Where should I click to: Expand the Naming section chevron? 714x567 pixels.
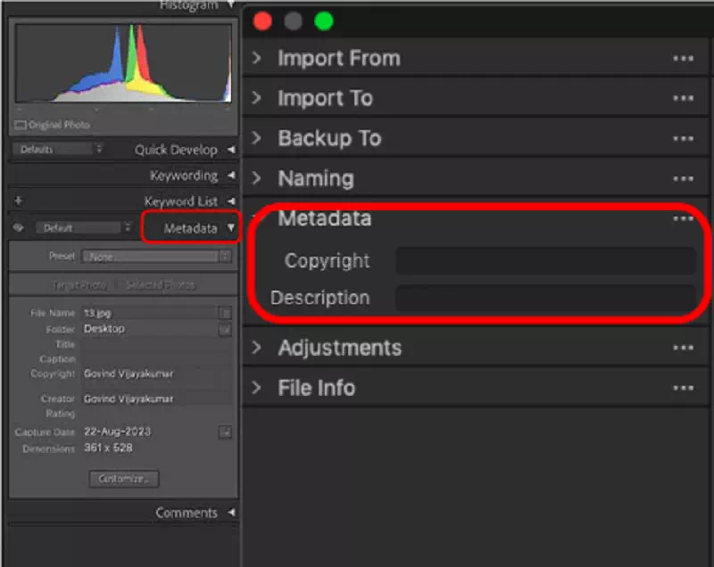click(257, 178)
